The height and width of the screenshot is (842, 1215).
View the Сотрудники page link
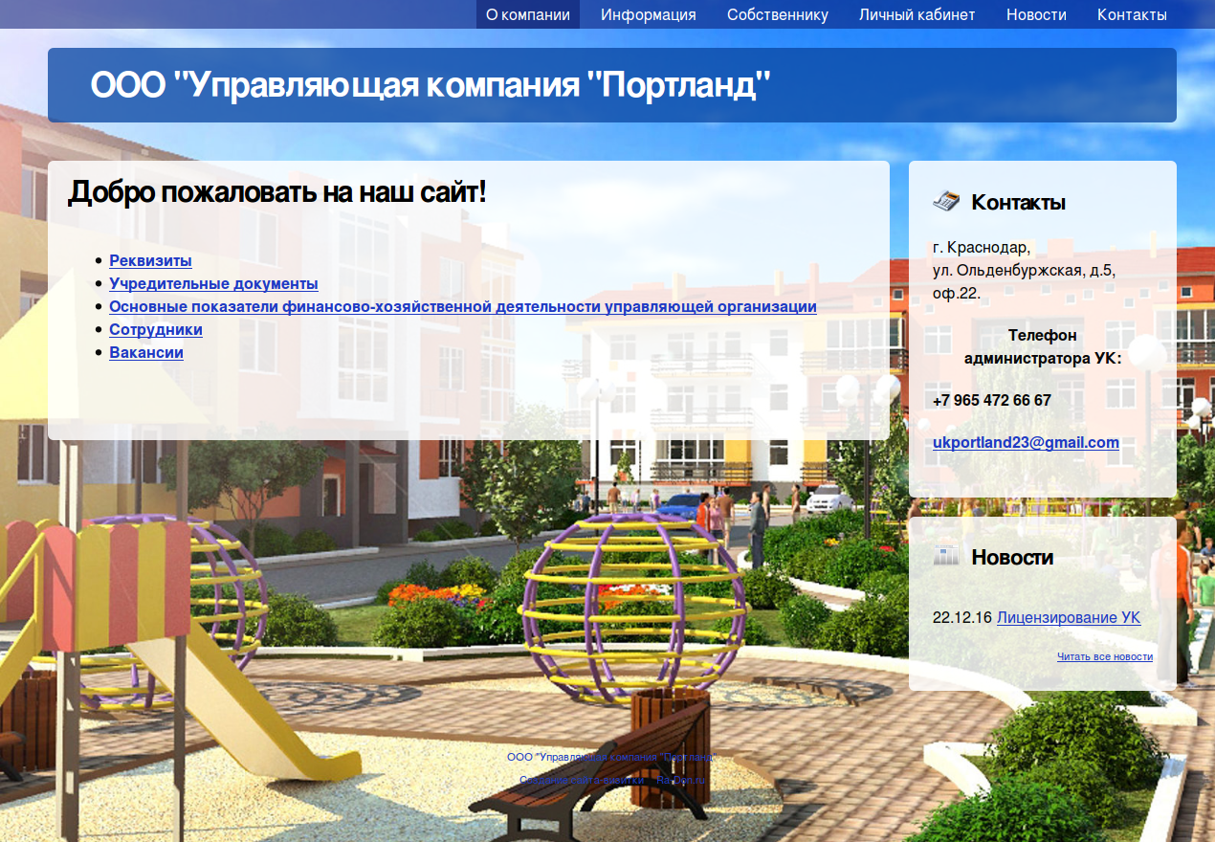coord(156,329)
